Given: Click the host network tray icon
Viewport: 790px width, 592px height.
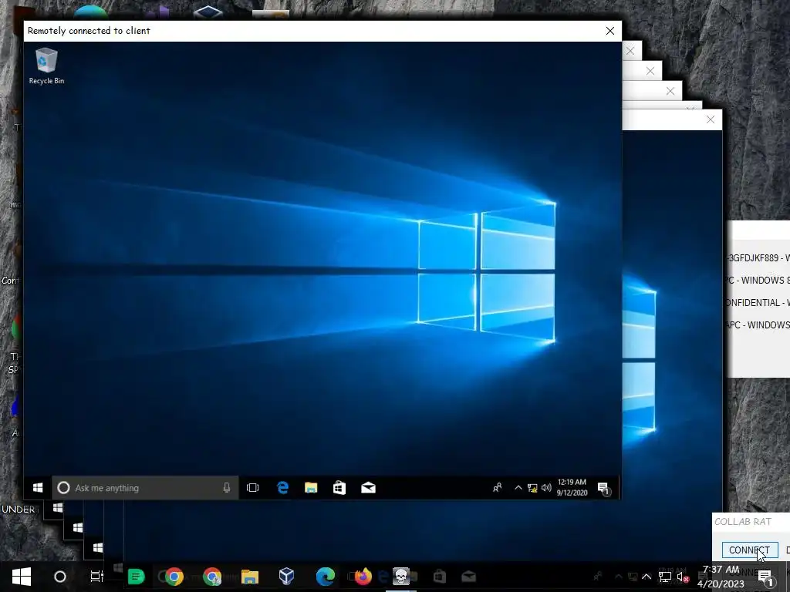Looking at the screenshot, I should point(664,577).
